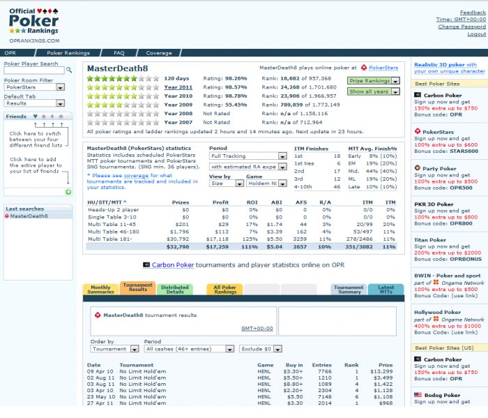488x418 pixels.
Task: Click the Titan Poker site entry
Action: [x=430, y=240]
